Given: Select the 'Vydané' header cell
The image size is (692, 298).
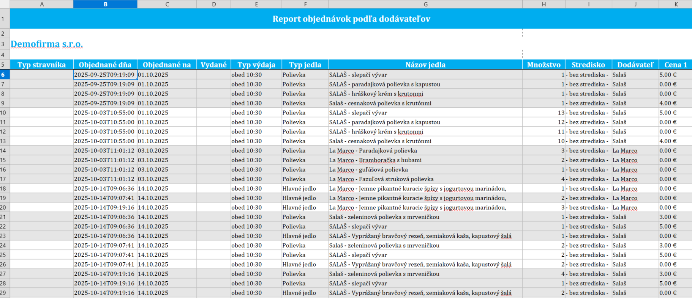Looking at the screenshot, I should (x=213, y=65).
